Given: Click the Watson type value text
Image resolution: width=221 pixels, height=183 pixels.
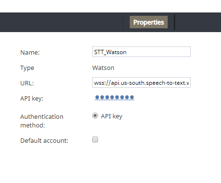Looking at the screenshot, I should click(x=103, y=68).
